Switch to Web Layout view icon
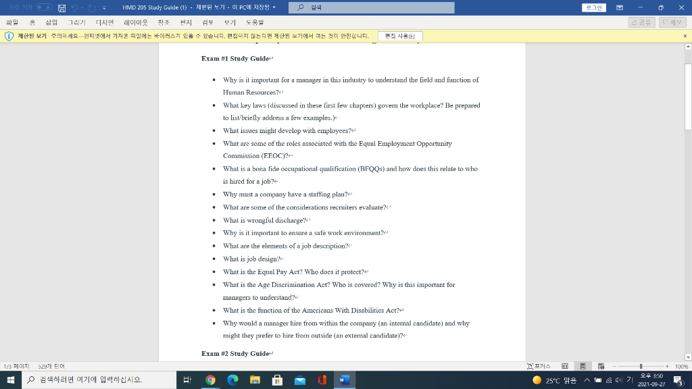This screenshot has height=389, width=692. point(599,365)
